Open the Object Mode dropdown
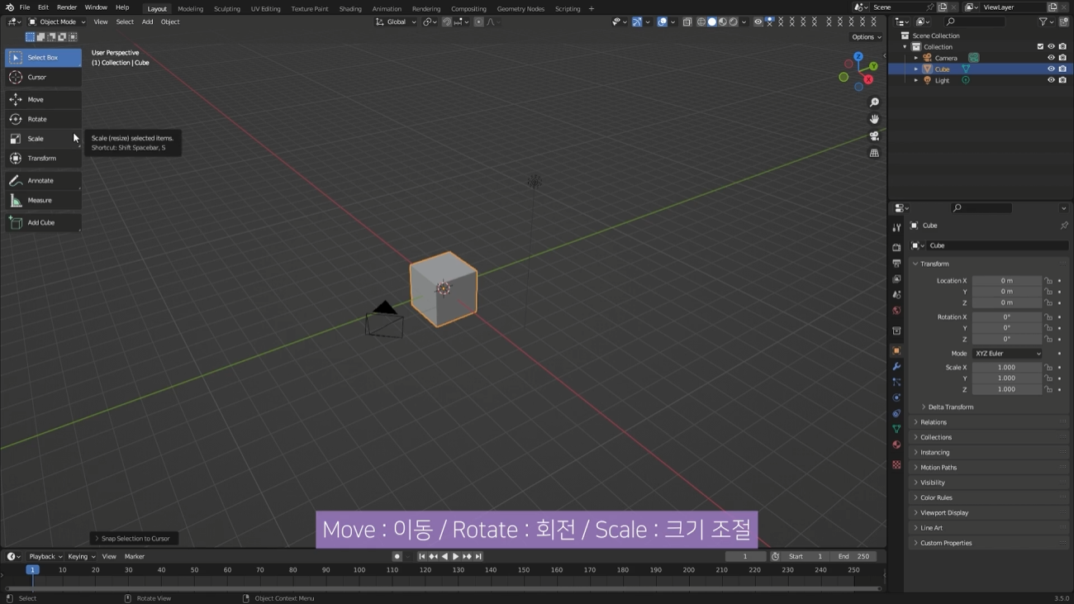Viewport: 1074px width, 604px height. point(56,22)
